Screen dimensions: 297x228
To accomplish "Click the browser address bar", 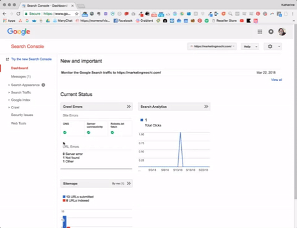I will pyautogui.click(x=51, y=14).
